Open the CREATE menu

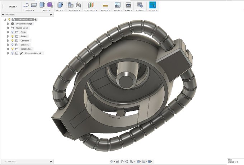(x=46, y=10)
